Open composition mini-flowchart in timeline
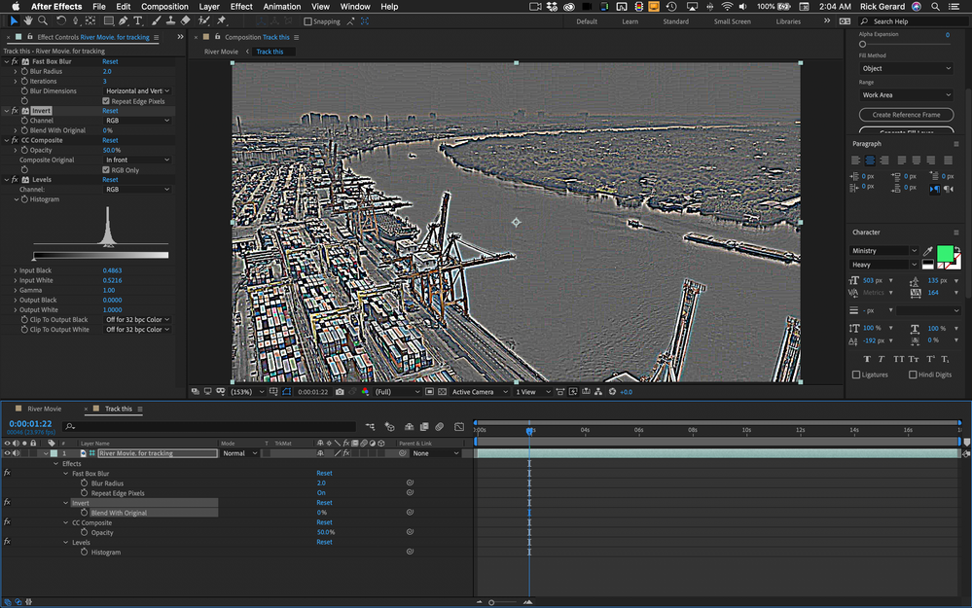This screenshot has height=608, width=972. tap(370, 426)
